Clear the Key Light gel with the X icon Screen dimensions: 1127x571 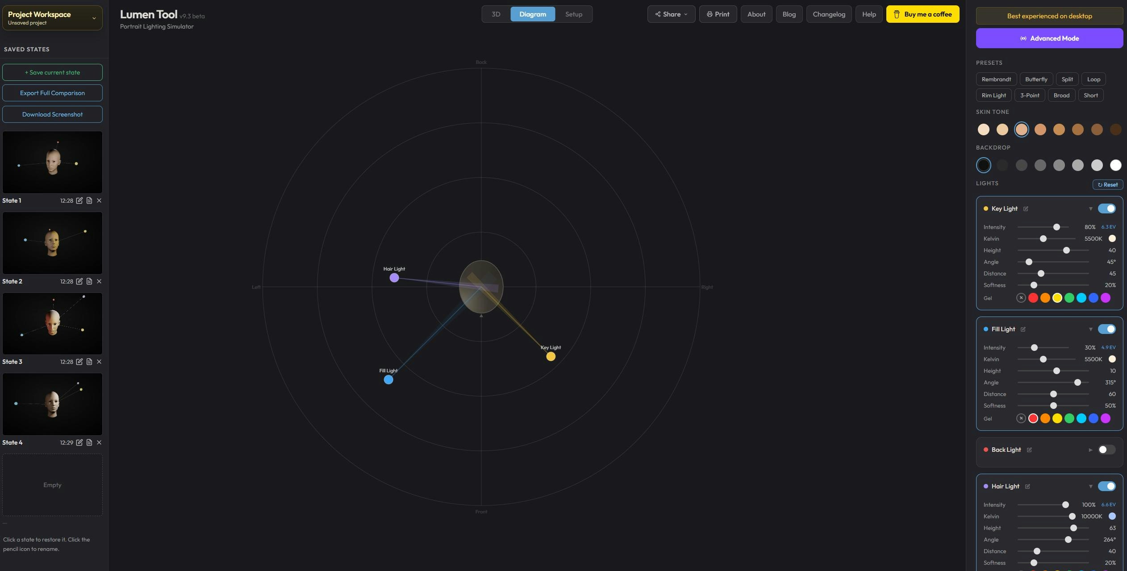1022,297
